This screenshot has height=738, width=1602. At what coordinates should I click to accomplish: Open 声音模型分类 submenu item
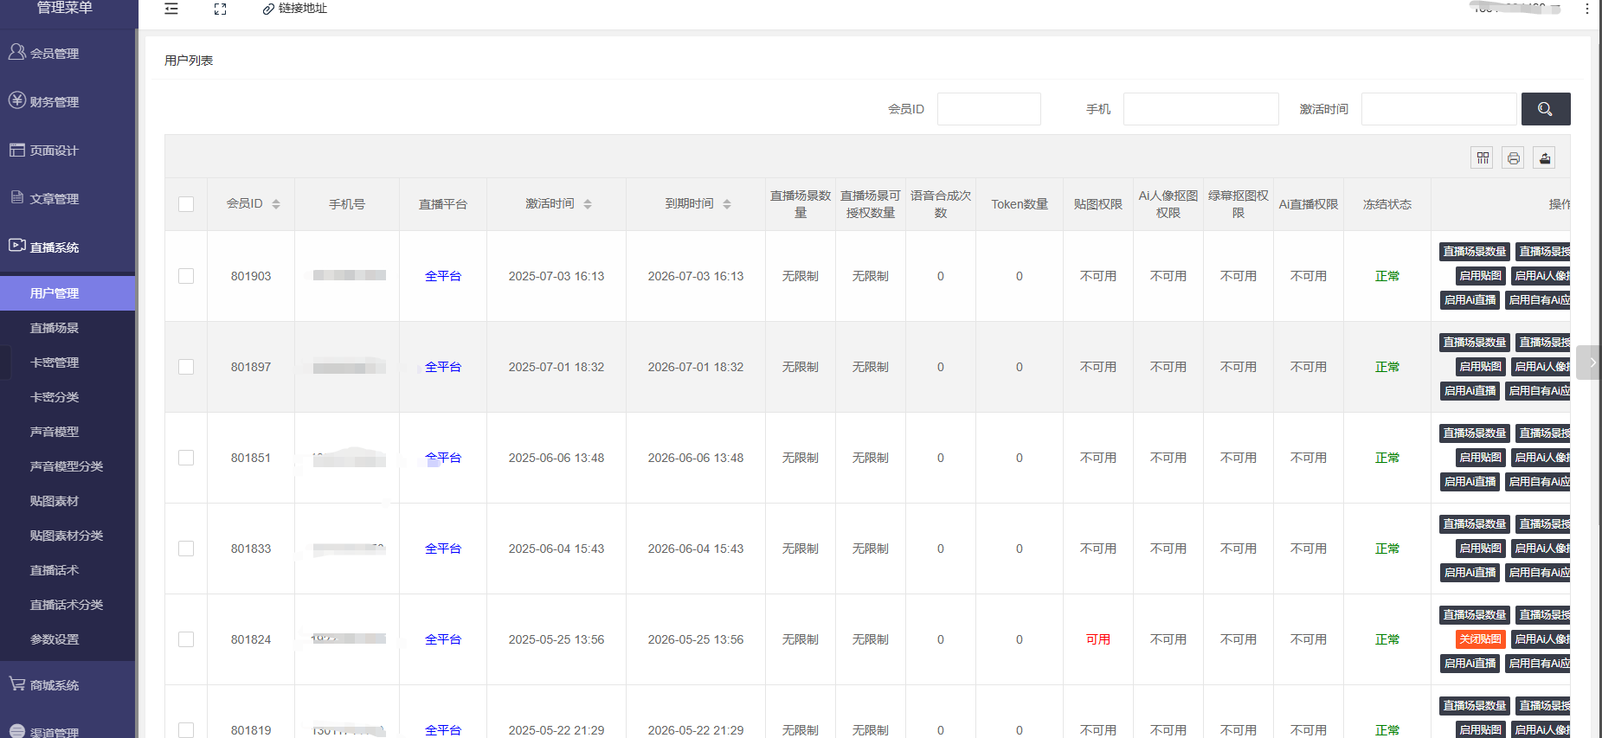(68, 466)
